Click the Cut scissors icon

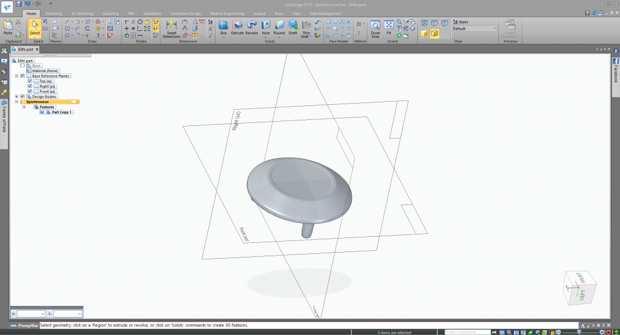click(x=18, y=22)
